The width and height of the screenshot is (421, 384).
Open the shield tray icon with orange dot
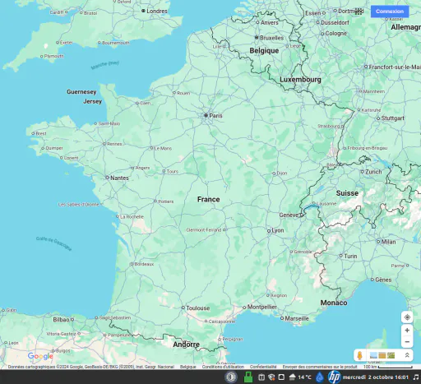271,377
